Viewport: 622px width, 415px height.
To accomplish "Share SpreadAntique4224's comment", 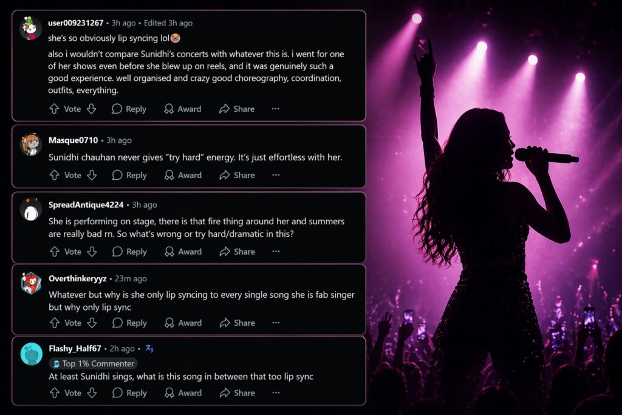I will (237, 252).
